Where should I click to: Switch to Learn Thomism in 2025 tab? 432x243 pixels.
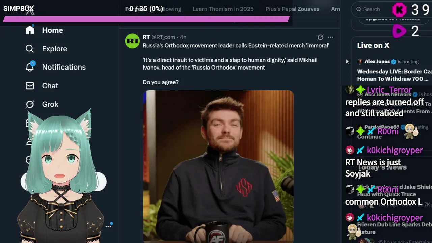click(223, 9)
